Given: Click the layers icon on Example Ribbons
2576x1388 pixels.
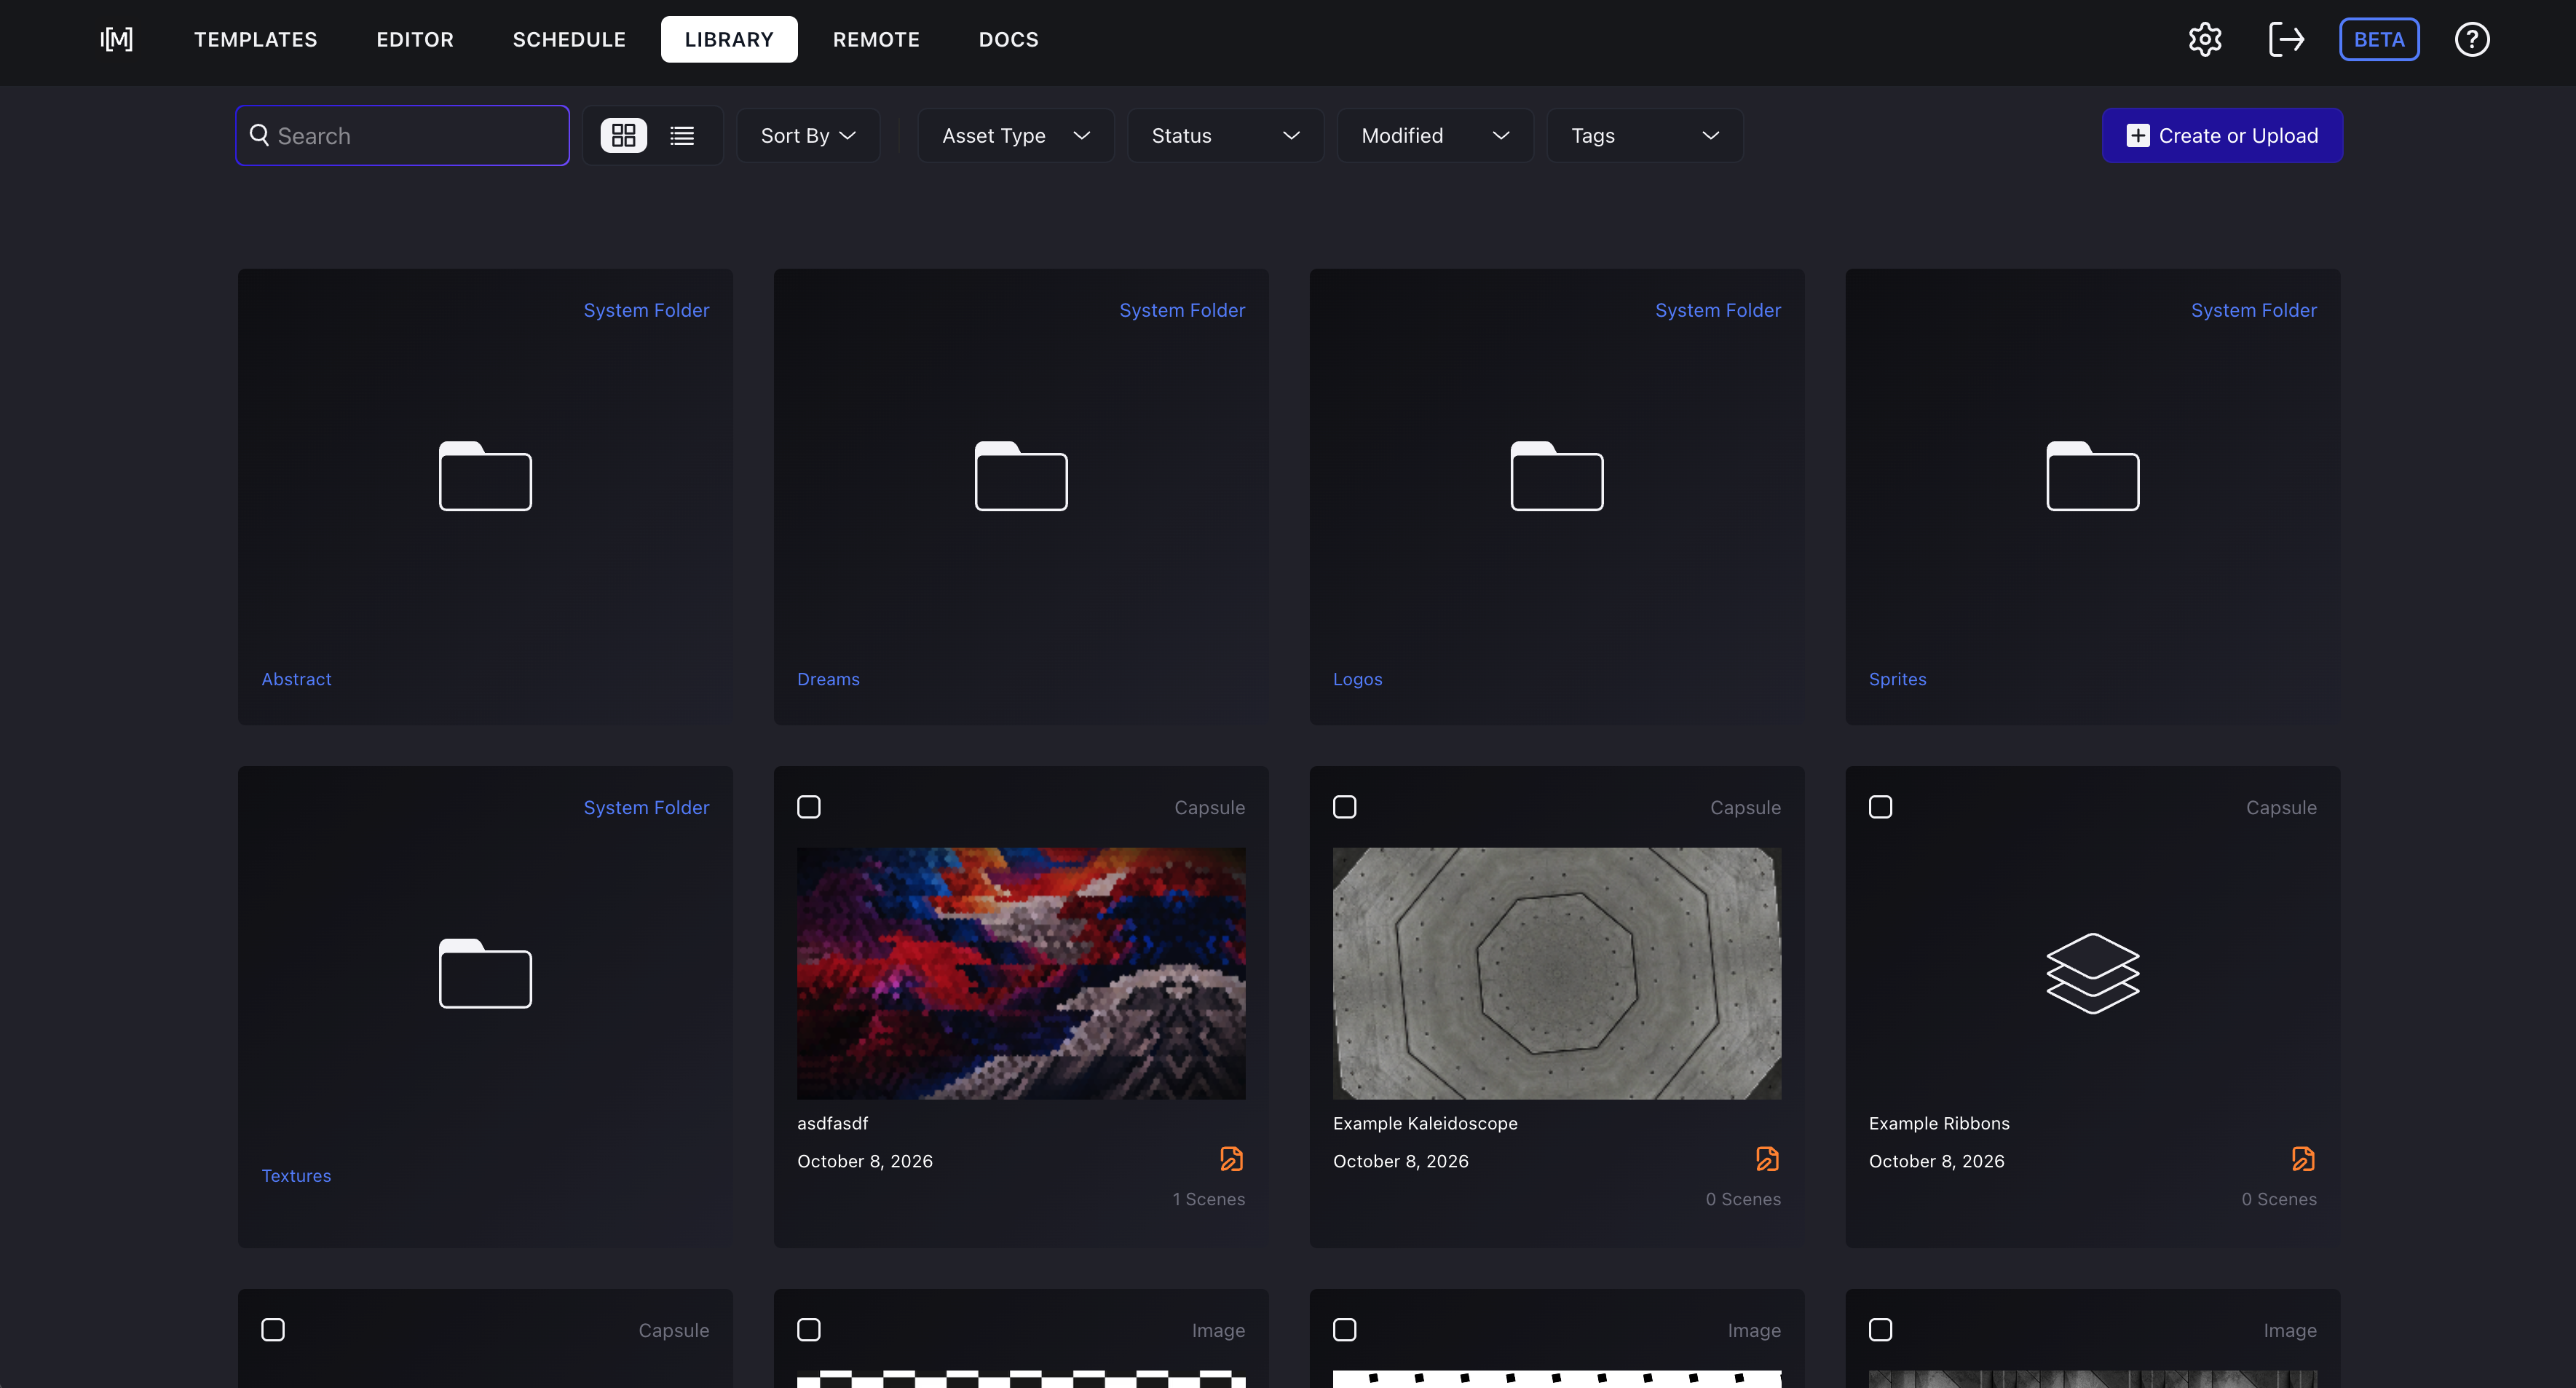Looking at the screenshot, I should 2093,973.
